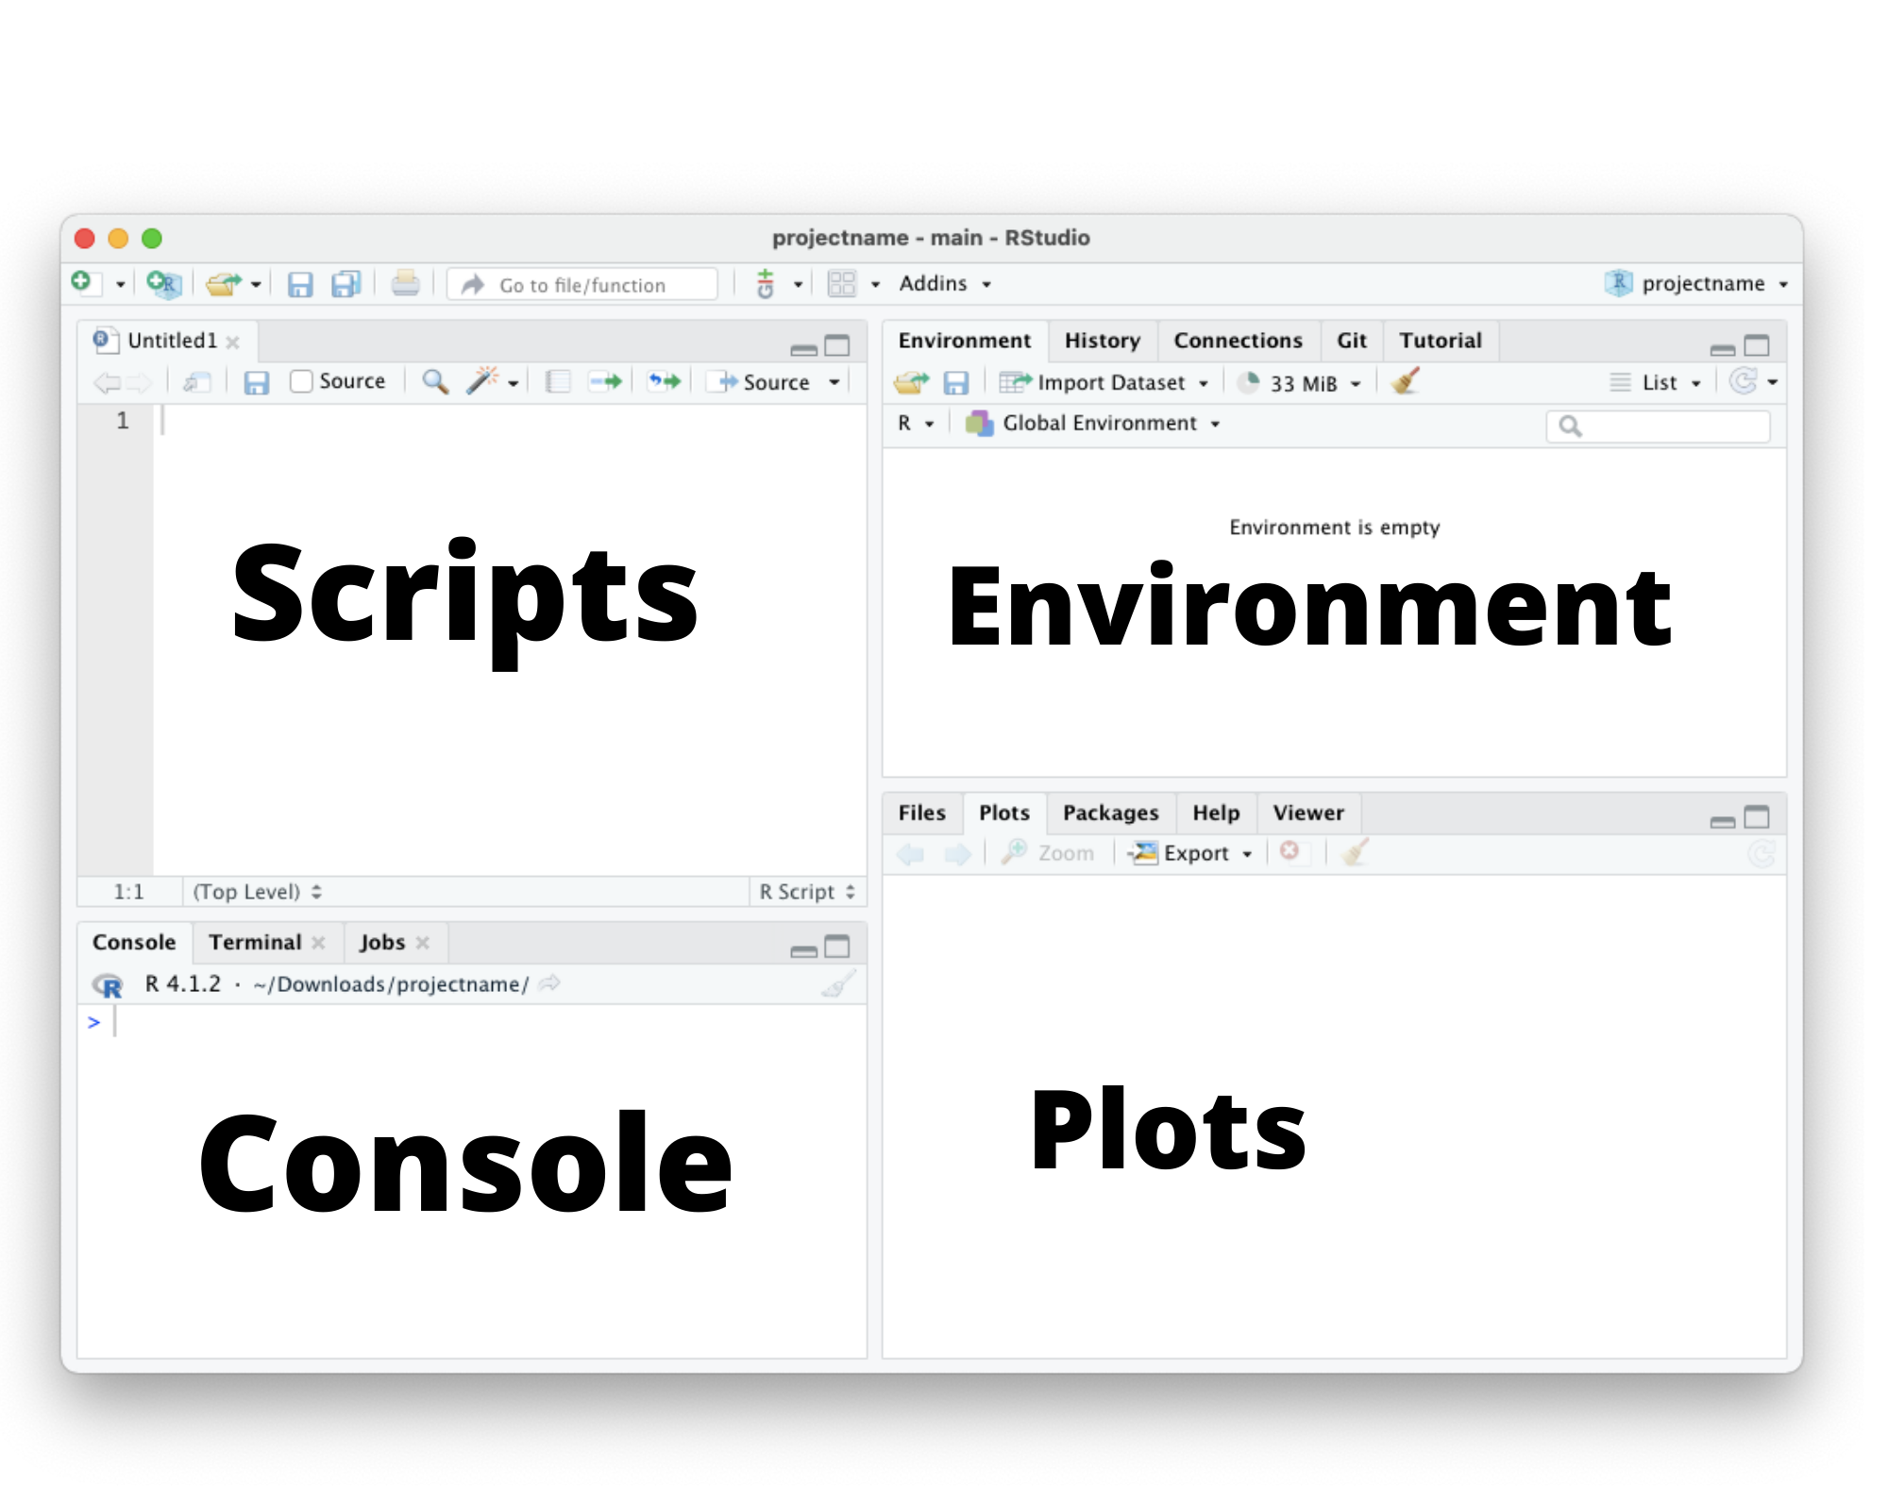
Task: Enable the Source on Save checkbox
Action: click(x=301, y=381)
